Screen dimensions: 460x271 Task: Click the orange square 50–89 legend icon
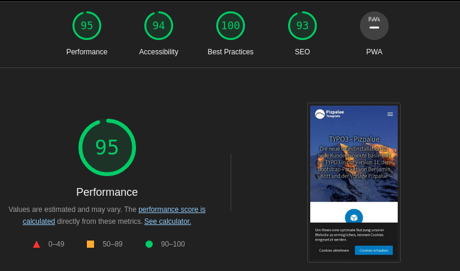coord(90,244)
